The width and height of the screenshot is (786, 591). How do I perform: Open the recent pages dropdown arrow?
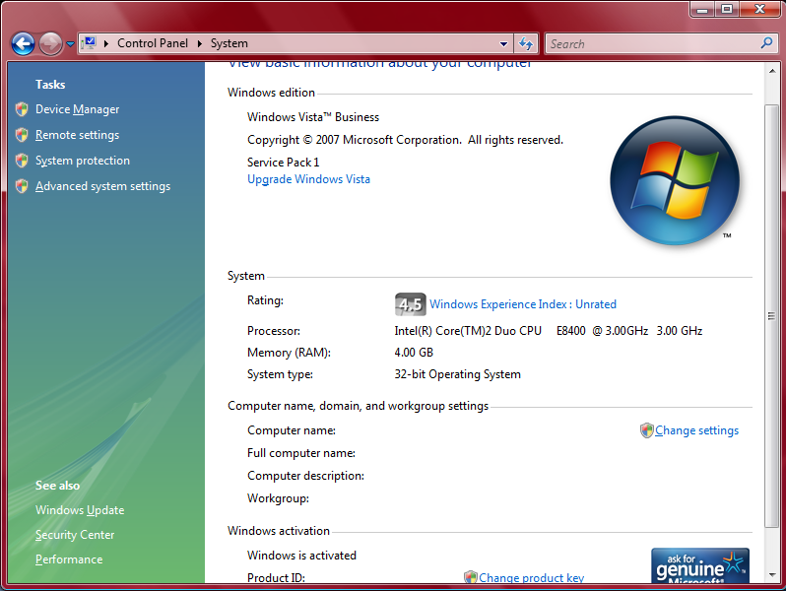[71, 44]
